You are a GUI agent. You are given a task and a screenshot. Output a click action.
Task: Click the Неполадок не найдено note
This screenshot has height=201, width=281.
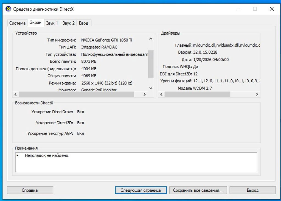(47, 155)
